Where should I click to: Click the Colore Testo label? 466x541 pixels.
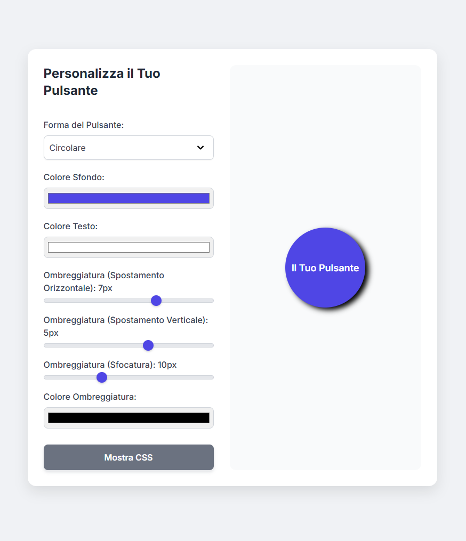70,226
